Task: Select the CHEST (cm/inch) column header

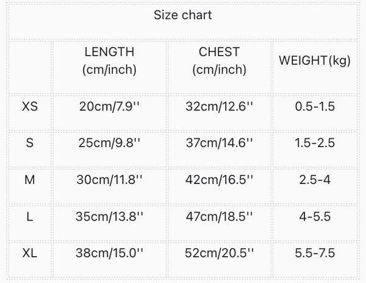Action: (x=219, y=61)
